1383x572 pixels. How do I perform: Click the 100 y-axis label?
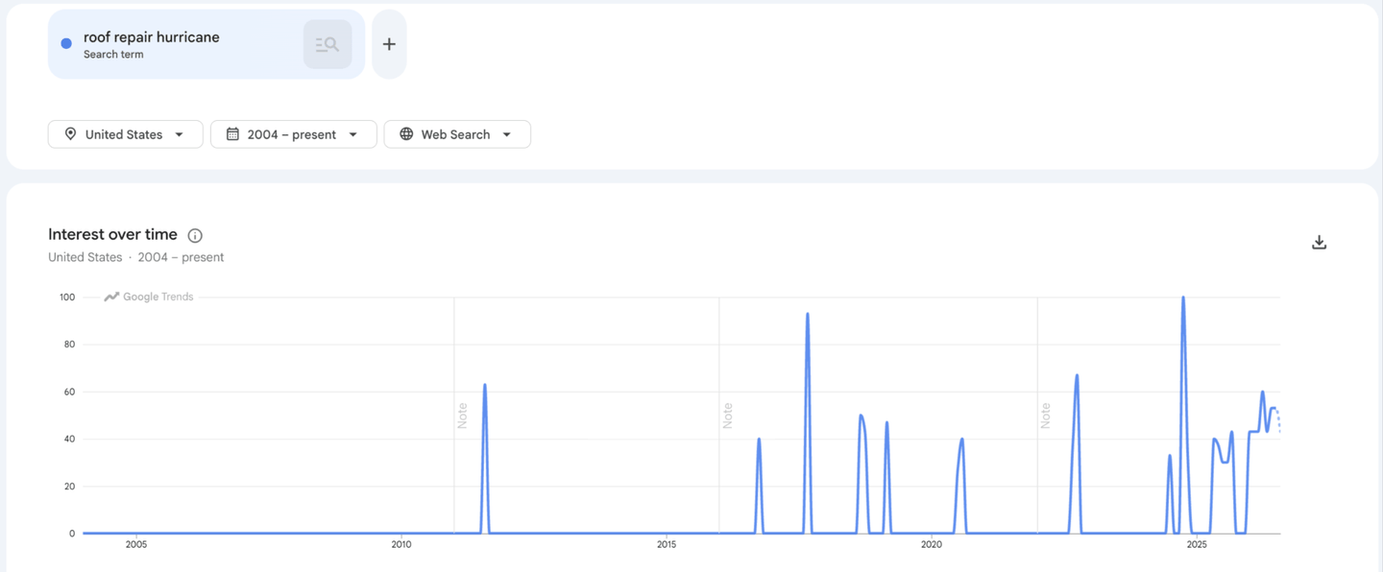67,298
